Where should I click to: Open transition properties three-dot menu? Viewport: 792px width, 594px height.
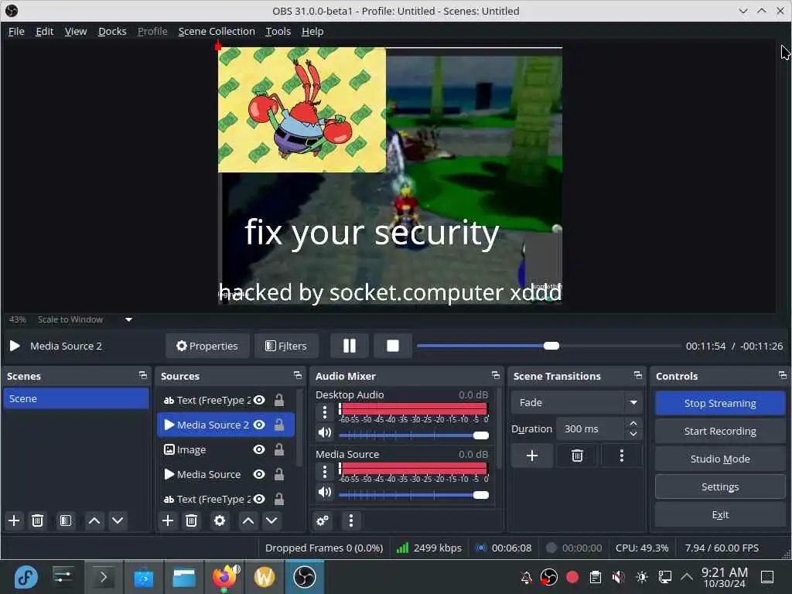(622, 456)
